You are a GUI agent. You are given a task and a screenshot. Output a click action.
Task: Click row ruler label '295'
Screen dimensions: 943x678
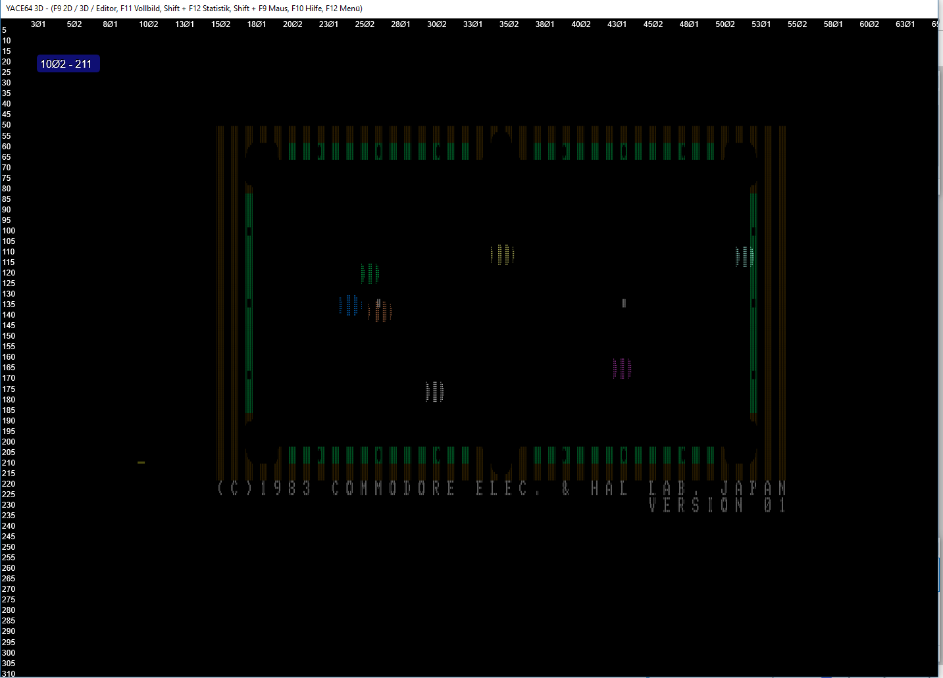click(9, 642)
